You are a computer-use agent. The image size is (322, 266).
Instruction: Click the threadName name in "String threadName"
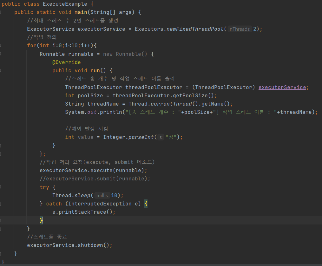[x=103, y=104]
